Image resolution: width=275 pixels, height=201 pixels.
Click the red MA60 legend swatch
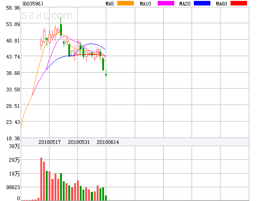point(239,3)
